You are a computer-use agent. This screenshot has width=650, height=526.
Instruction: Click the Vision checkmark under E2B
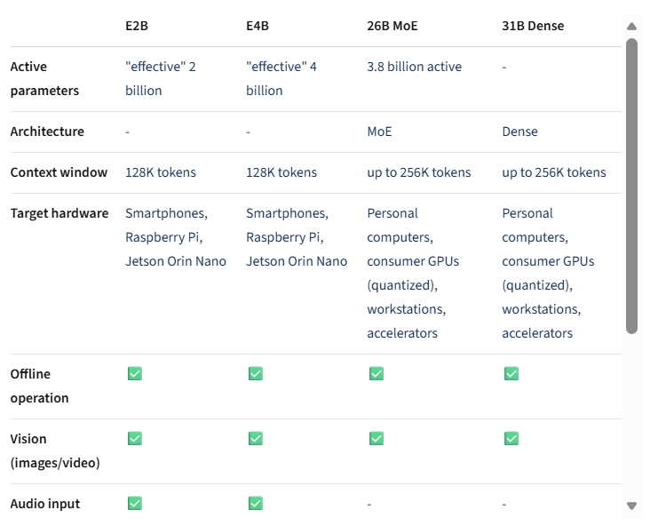point(135,439)
